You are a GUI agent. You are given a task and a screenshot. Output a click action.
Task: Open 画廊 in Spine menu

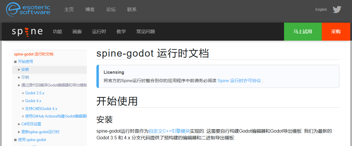[x=77, y=32]
